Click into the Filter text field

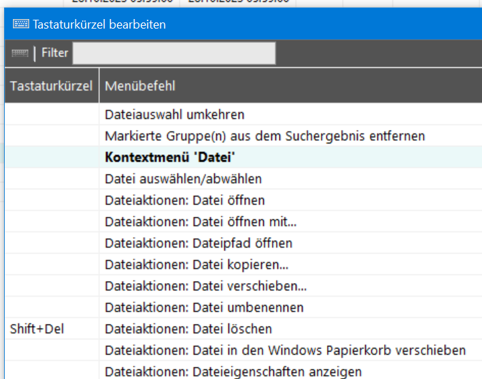point(174,53)
